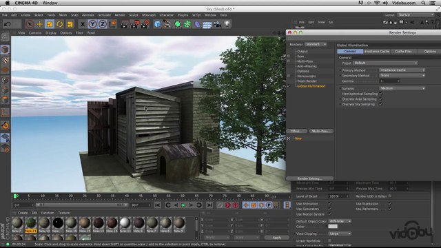Open the Default Object Color dropdown
441x248 pixels.
340,221
